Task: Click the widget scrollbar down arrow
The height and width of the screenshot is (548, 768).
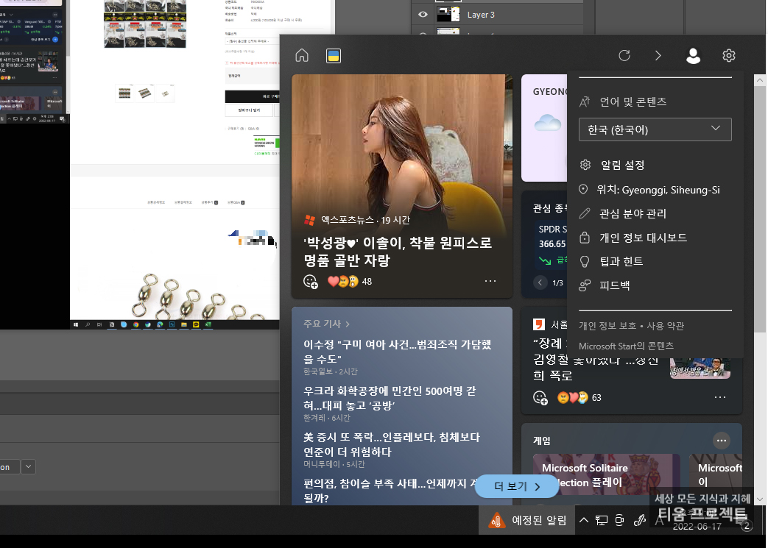Action: click(x=760, y=499)
